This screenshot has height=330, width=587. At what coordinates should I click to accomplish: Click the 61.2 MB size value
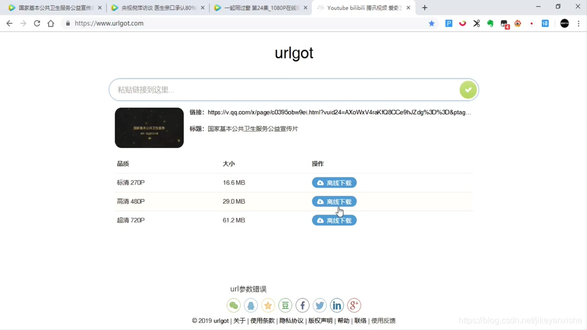coord(234,220)
